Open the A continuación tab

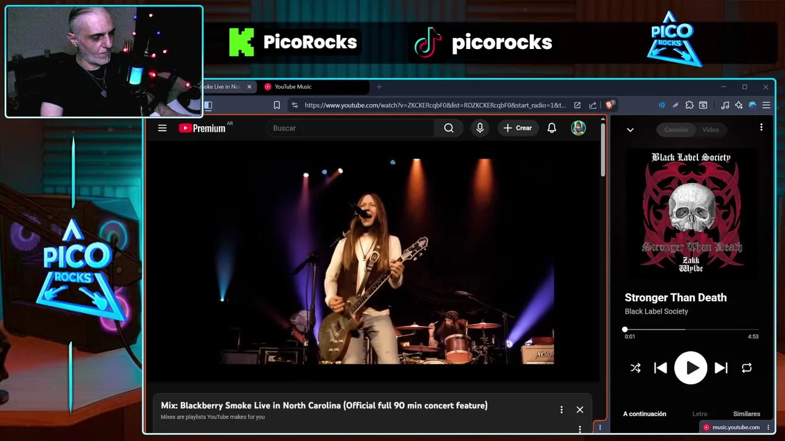click(x=645, y=414)
